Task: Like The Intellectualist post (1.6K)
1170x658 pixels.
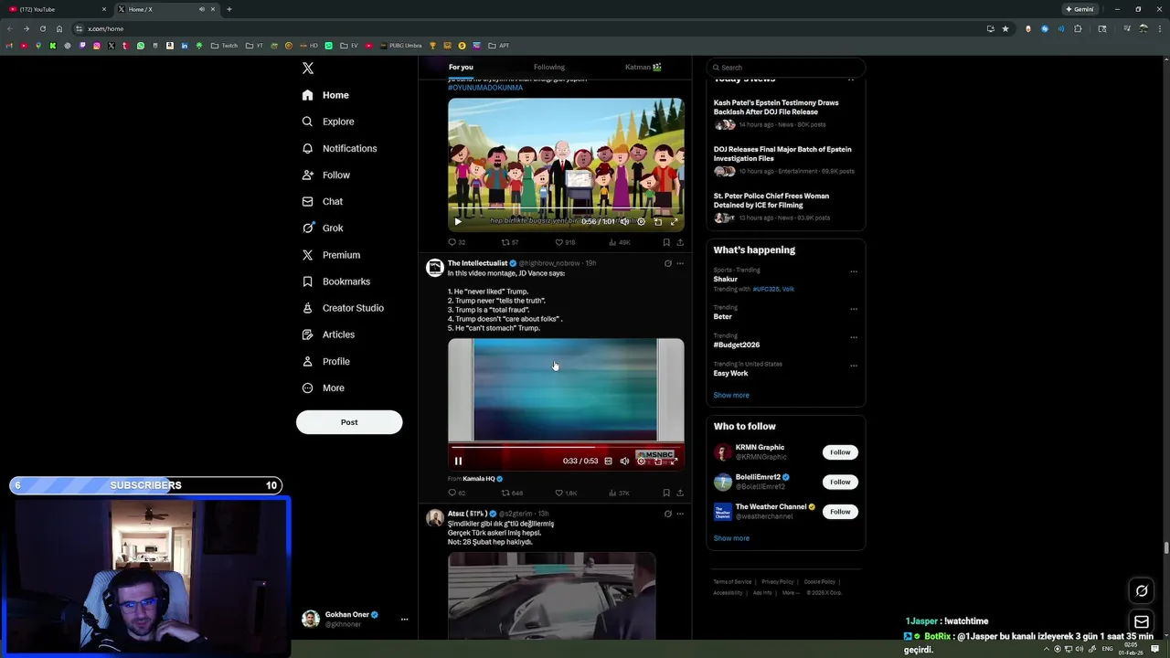Action: pyautogui.click(x=566, y=493)
